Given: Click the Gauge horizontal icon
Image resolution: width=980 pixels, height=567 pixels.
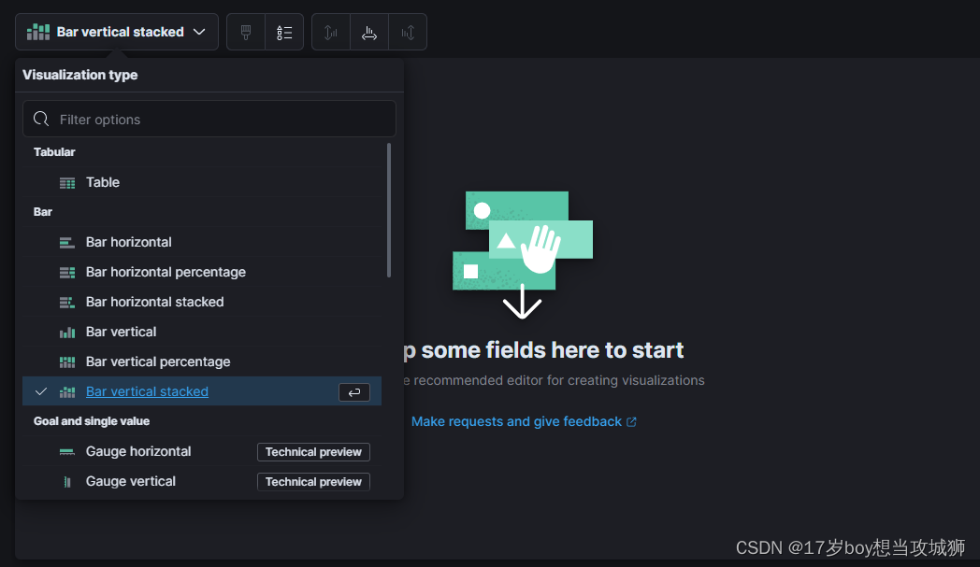Looking at the screenshot, I should 67,452.
